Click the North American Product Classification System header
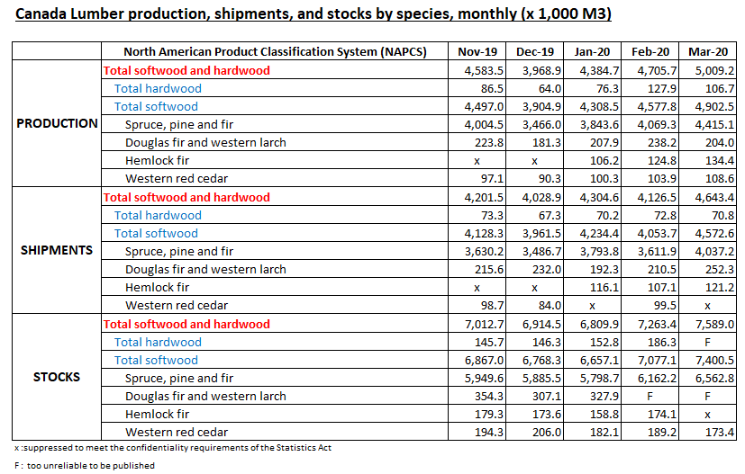The height and width of the screenshot is (474, 745). coord(275,51)
